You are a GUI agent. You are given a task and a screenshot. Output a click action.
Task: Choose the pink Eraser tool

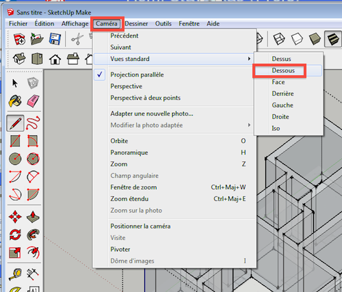34,101
